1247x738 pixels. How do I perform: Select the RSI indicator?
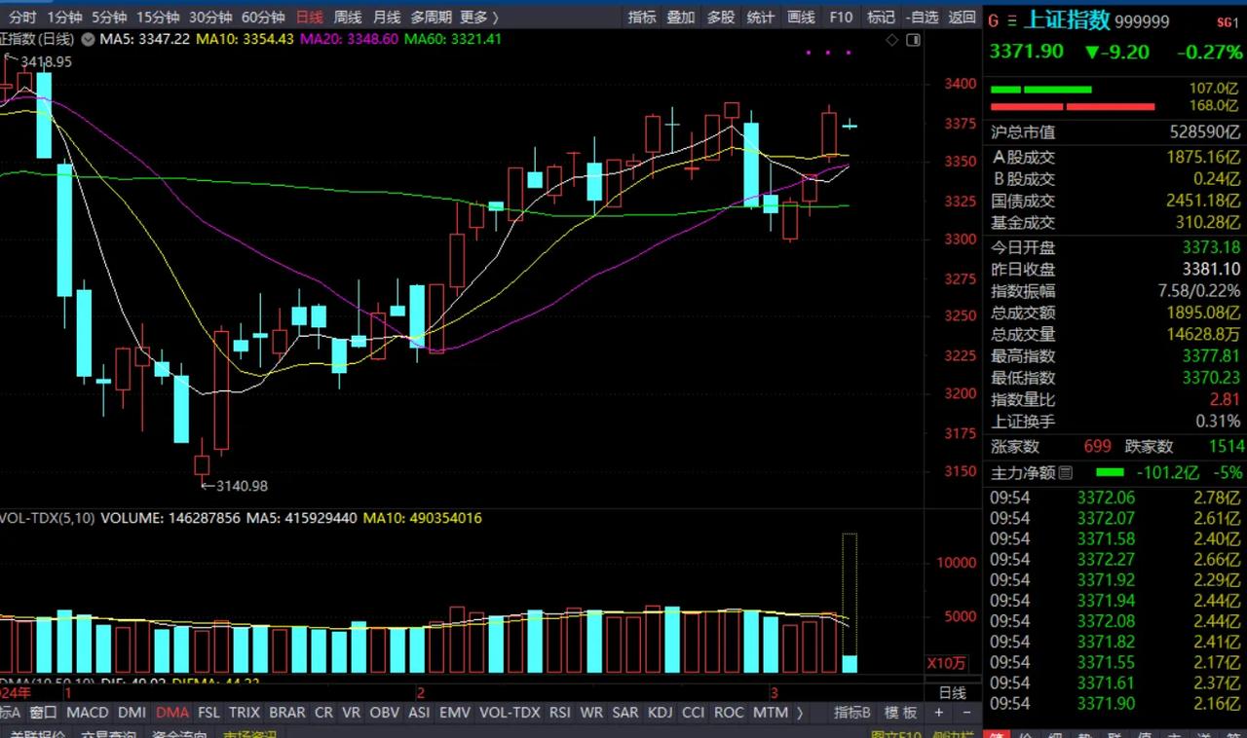point(560,713)
